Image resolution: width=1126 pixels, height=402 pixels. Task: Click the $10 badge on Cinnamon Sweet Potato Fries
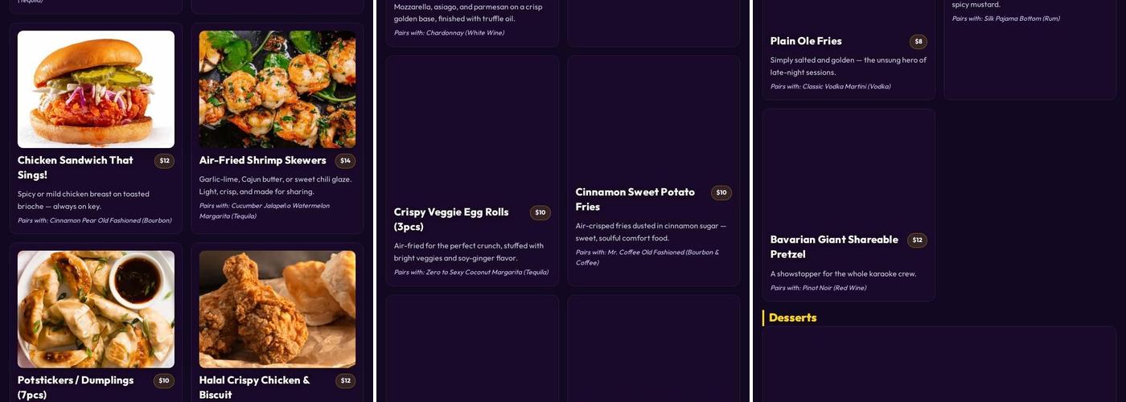tap(721, 193)
